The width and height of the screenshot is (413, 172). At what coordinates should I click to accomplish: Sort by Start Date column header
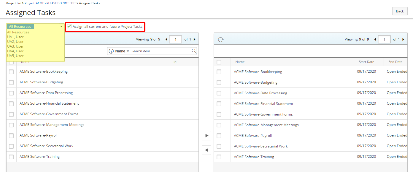[x=366, y=62]
